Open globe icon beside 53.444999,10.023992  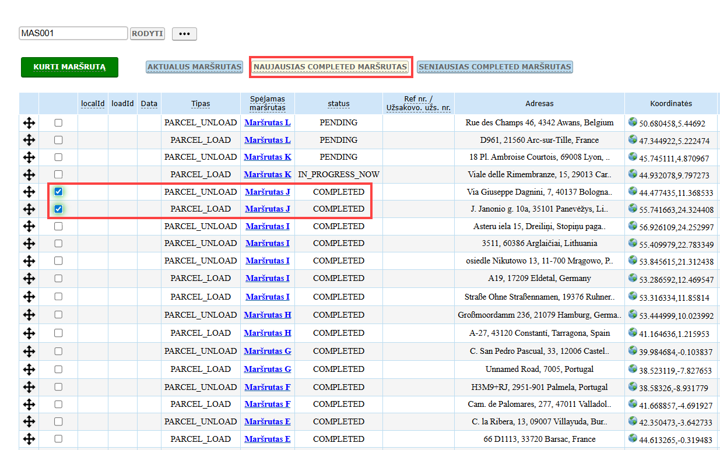tap(633, 314)
